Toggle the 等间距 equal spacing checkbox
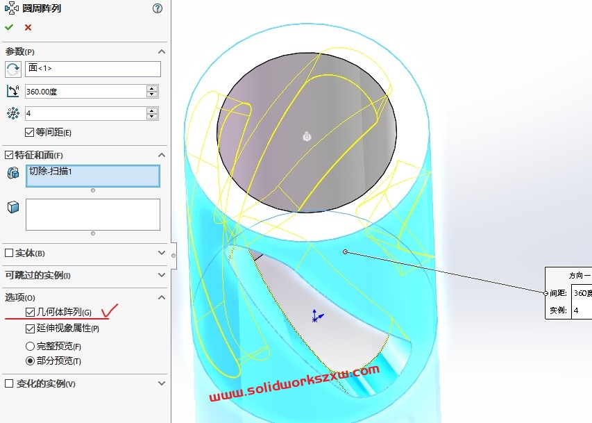Image resolution: width=592 pixels, height=423 pixels. click(x=28, y=131)
